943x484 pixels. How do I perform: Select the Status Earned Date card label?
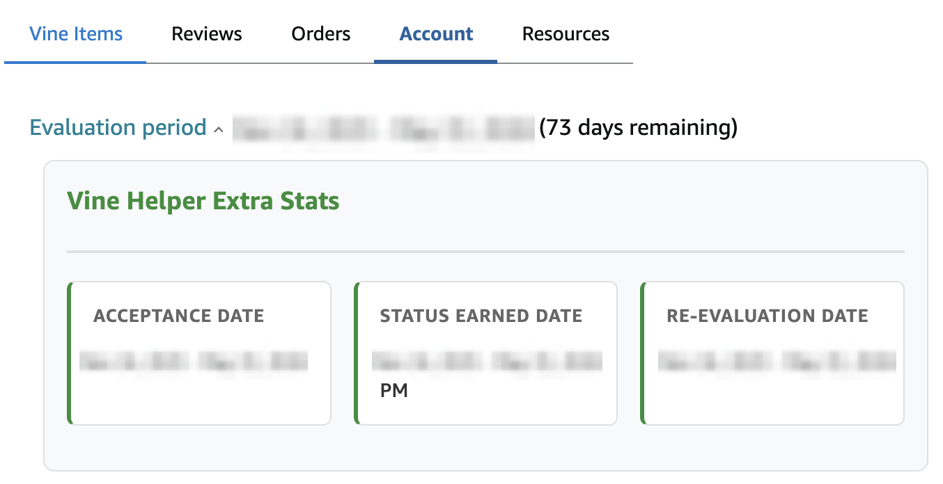(481, 316)
